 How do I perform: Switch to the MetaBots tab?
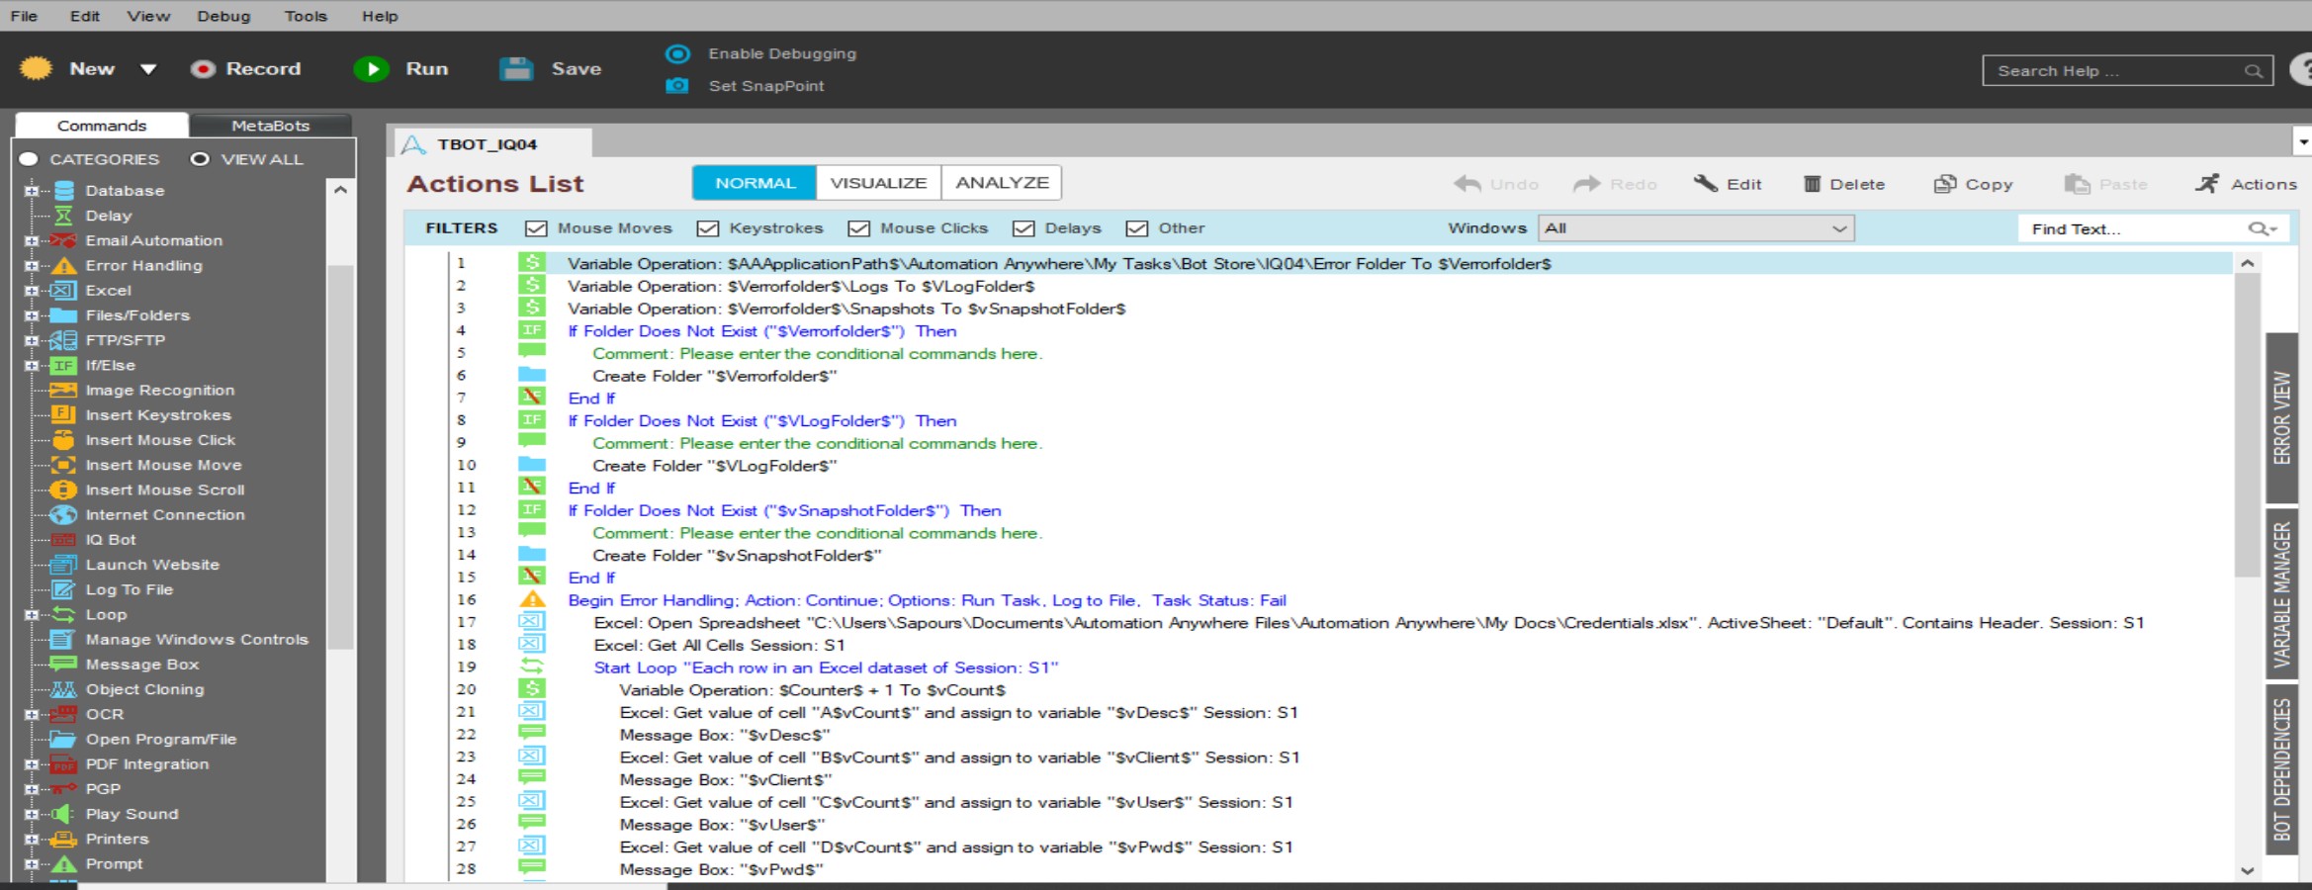click(270, 126)
